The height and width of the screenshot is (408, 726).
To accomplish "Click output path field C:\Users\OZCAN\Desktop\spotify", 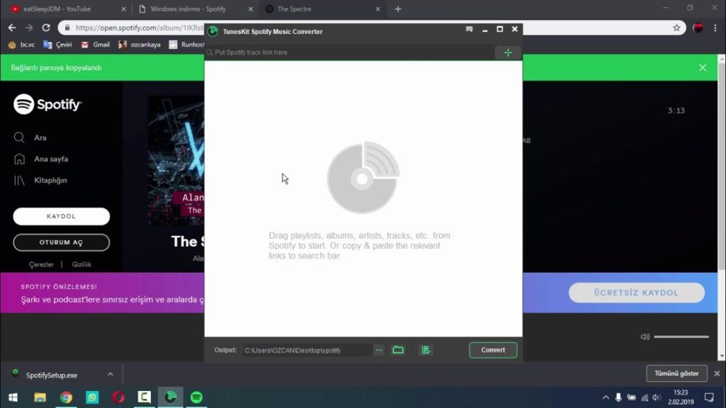I will [x=307, y=350].
